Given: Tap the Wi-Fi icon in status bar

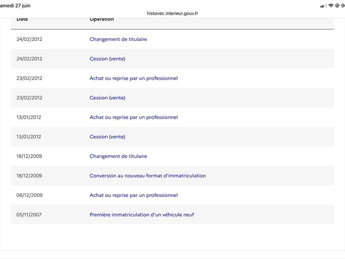Looking at the screenshot, I should [331, 6].
